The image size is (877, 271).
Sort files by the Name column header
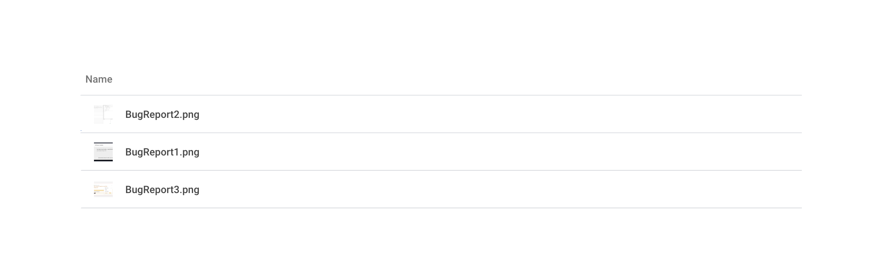pos(99,79)
